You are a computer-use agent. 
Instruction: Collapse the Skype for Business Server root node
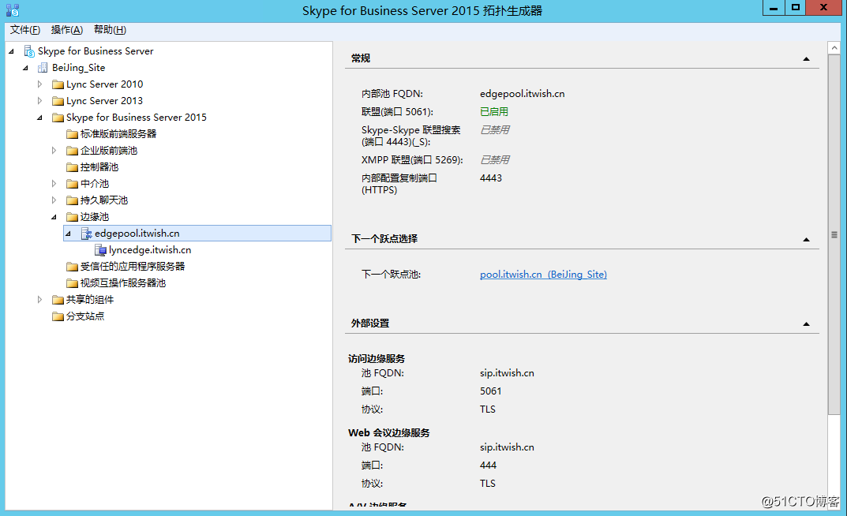click(x=11, y=51)
